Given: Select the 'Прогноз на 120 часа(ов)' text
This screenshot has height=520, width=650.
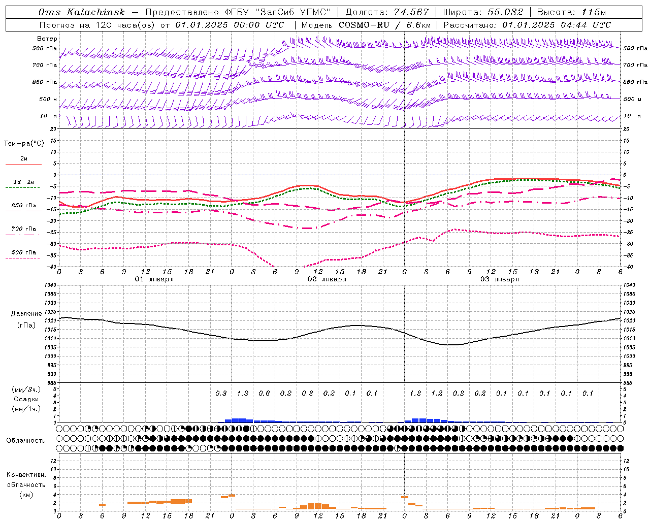Looking at the screenshot, I should tap(97, 25).
